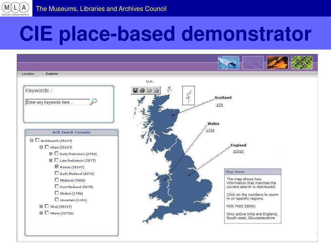Click the Keywords : label

tap(39, 90)
